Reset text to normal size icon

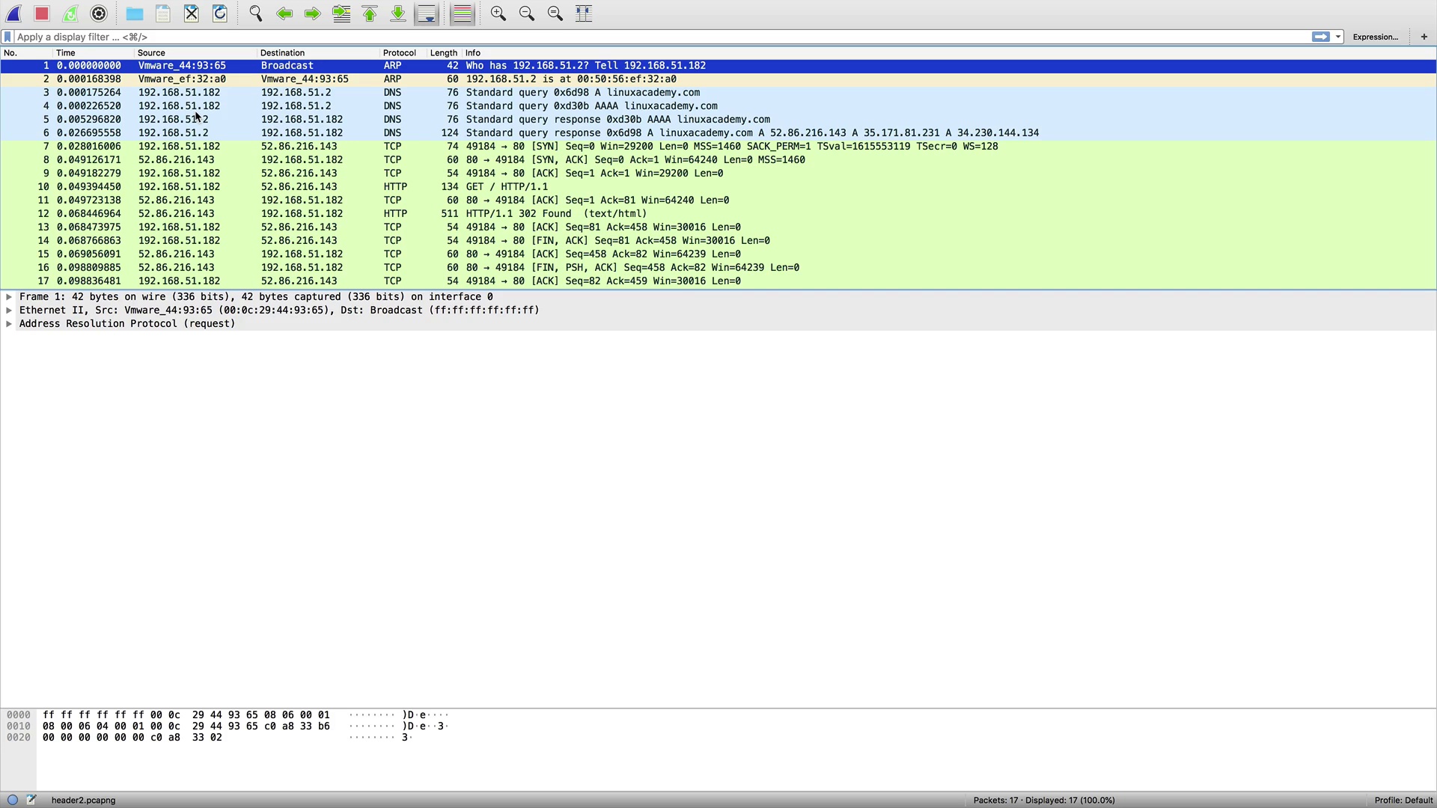point(555,13)
